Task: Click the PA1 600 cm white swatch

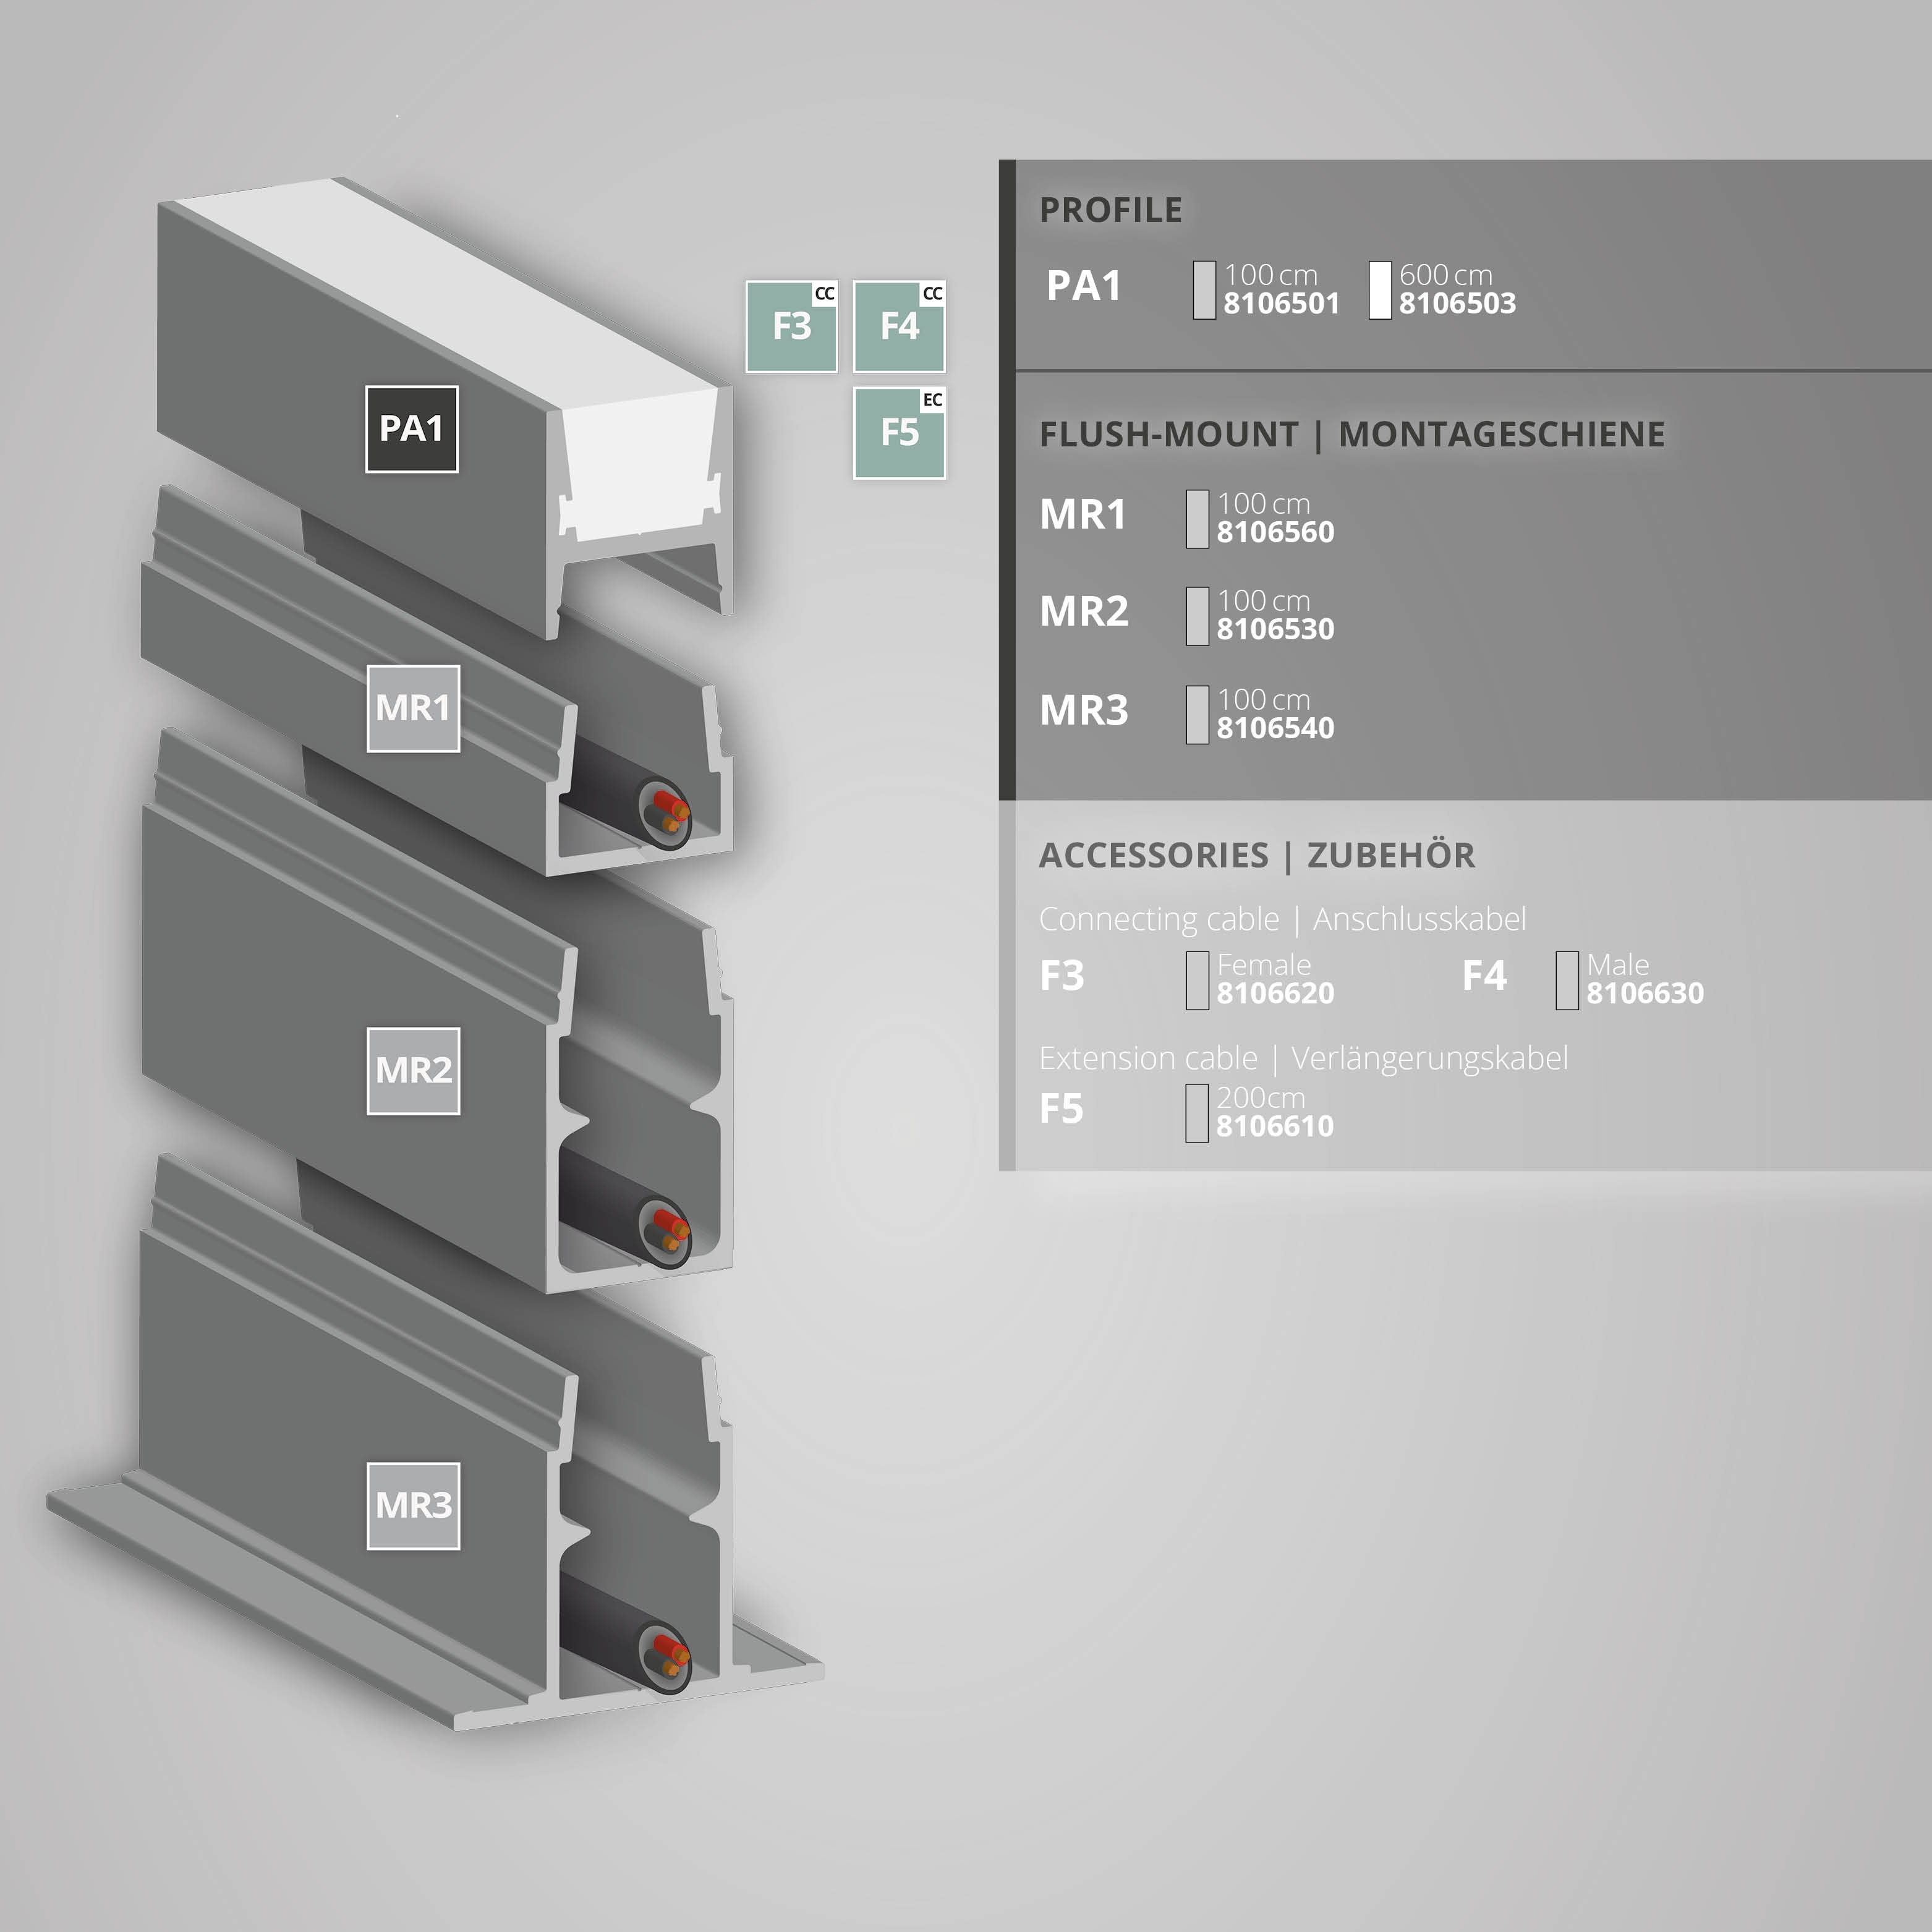Action: click(1380, 290)
